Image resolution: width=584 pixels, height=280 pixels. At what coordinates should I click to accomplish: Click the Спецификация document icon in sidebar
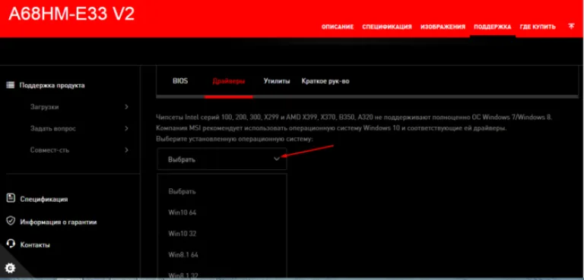tap(11, 198)
